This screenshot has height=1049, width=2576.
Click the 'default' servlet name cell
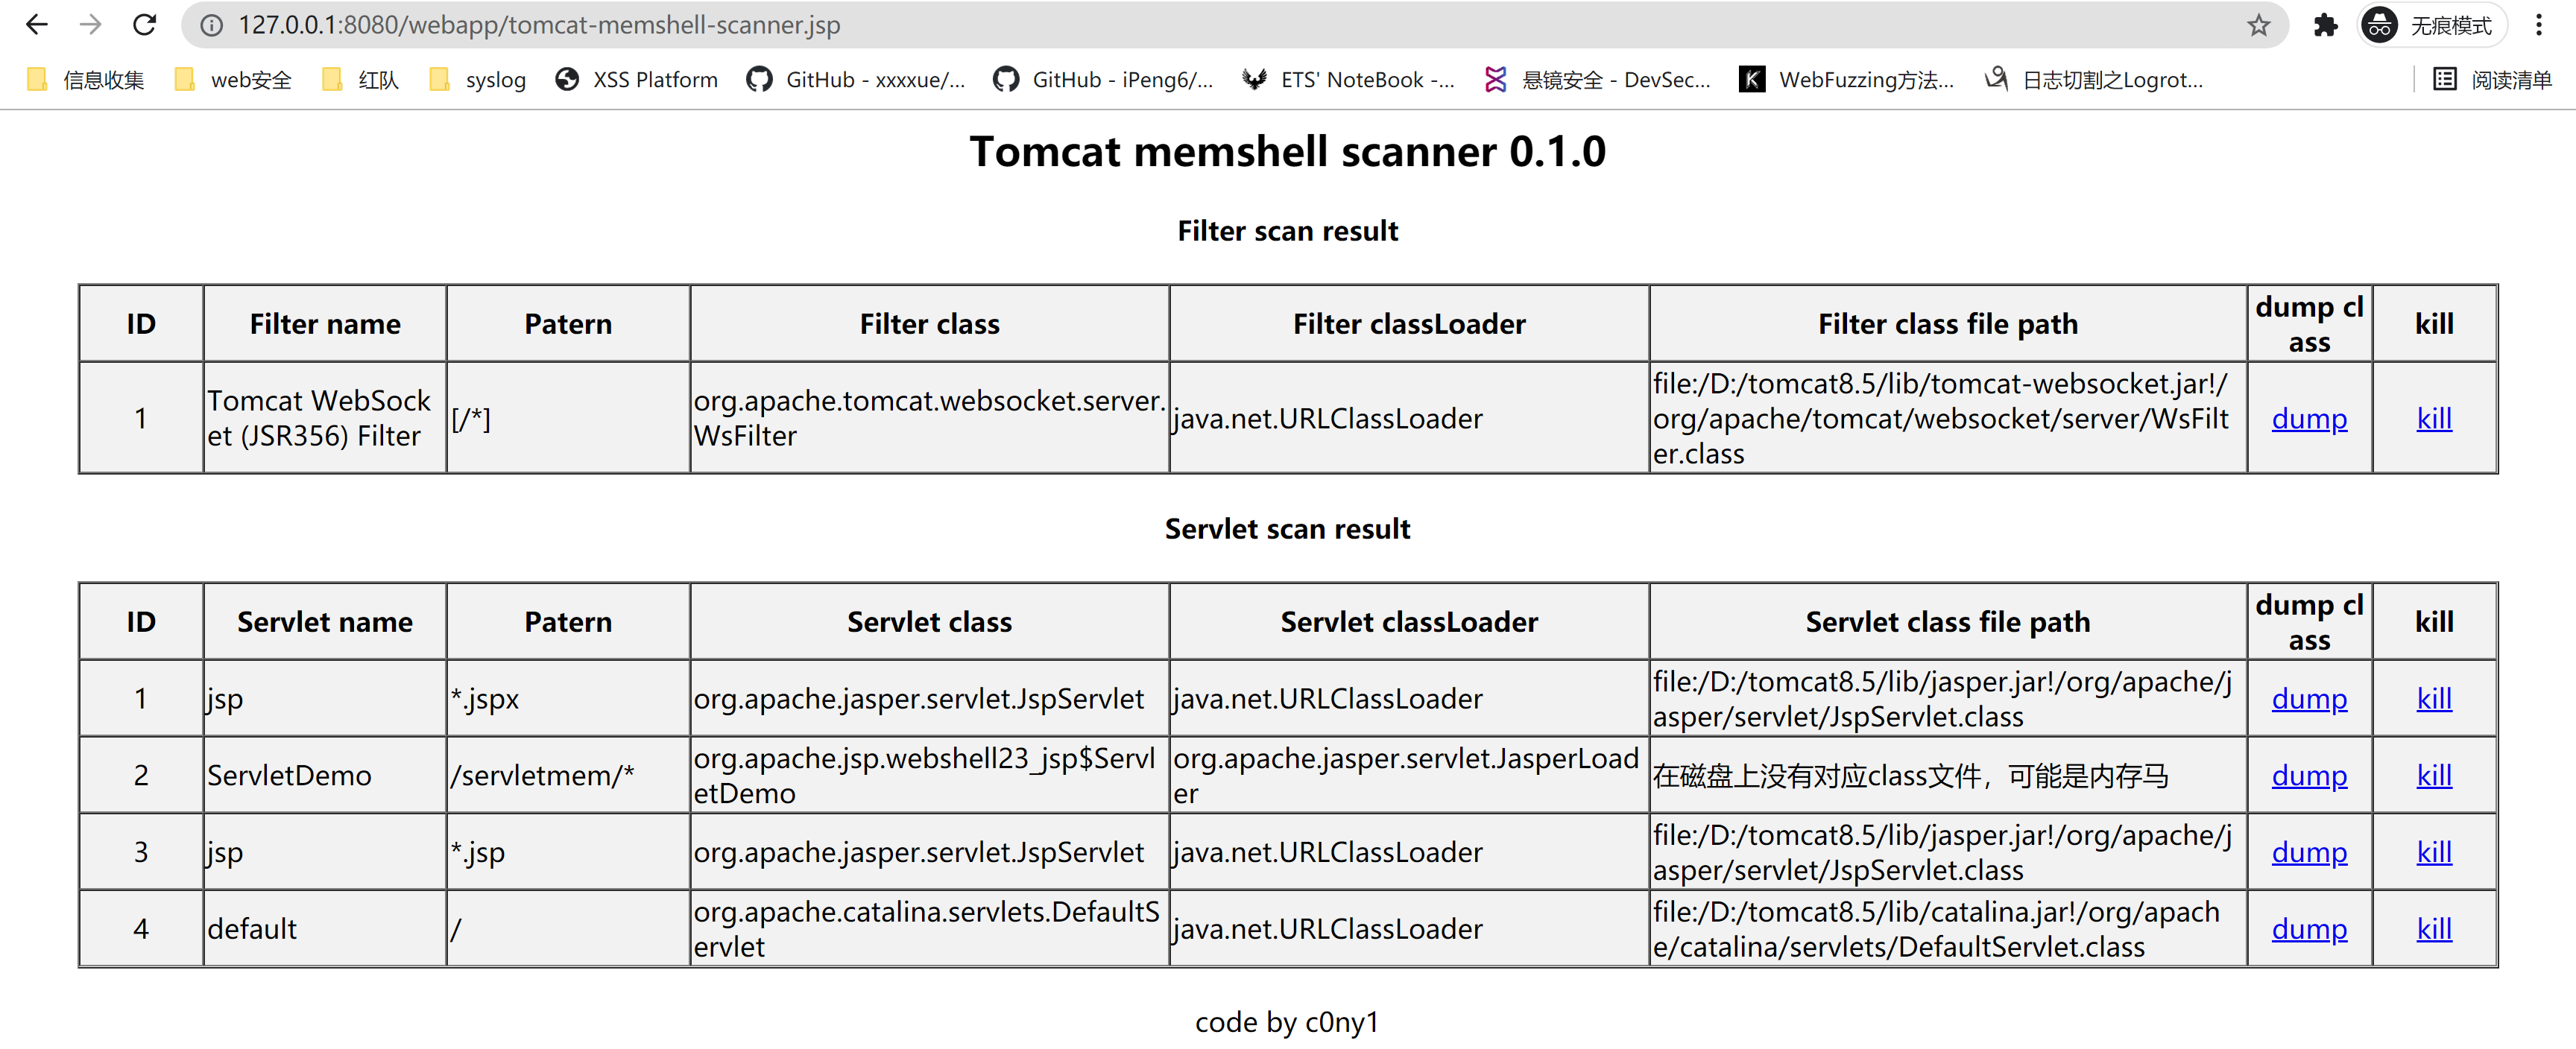click(x=325, y=929)
